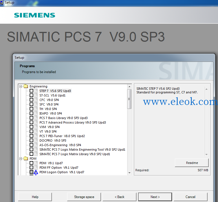Cancel the setup

pos(190,197)
